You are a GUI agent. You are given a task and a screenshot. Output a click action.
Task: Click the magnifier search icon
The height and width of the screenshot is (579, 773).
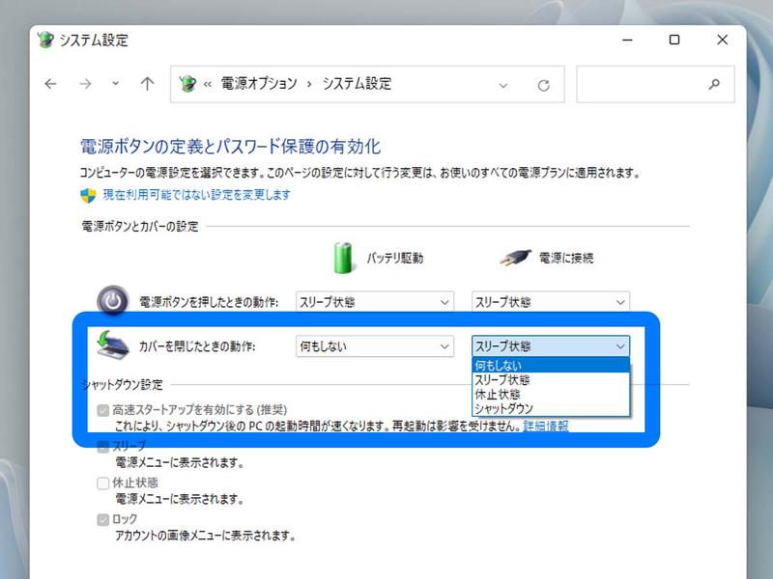714,84
